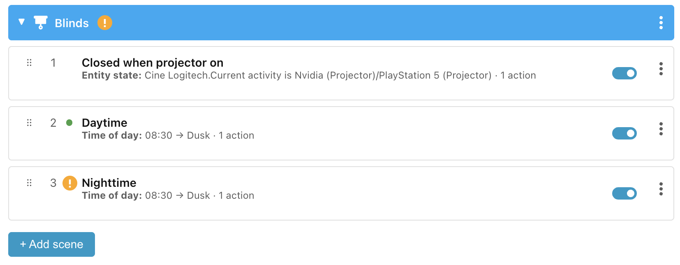The height and width of the screenshot is (265, 680).
Task: Collapse the Blinds section triangle
Action: 22,22
